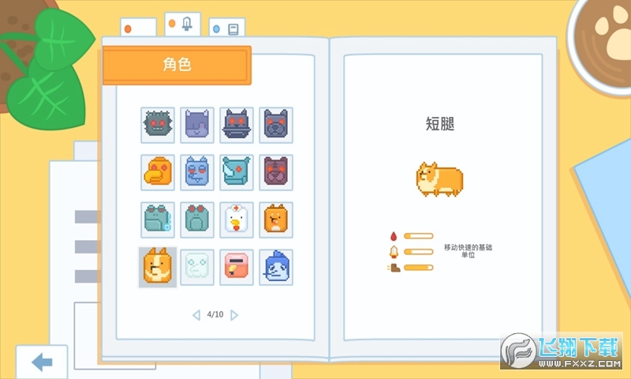Screen dimensions: 631x379
Task: Click the back arrow button
Action: [x=41, y=362]
